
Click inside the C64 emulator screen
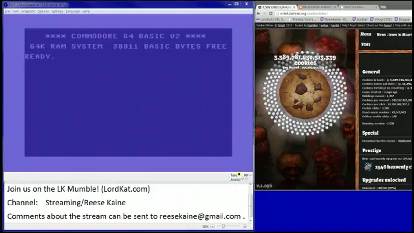click(128, 93)
